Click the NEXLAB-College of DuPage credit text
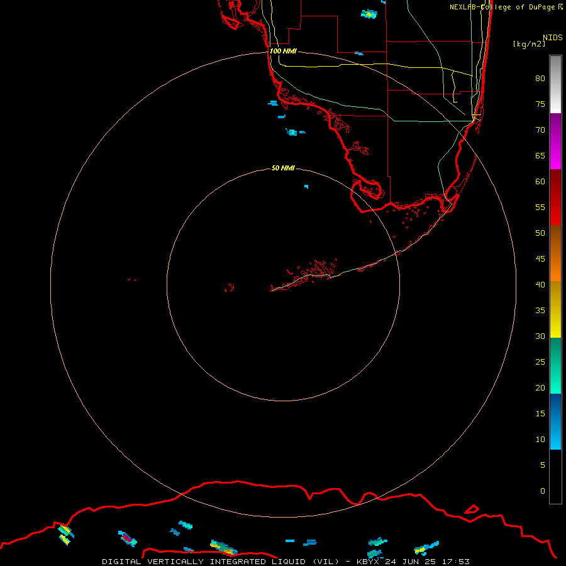This screenshot has height=566, width=566. coord(506,7)
